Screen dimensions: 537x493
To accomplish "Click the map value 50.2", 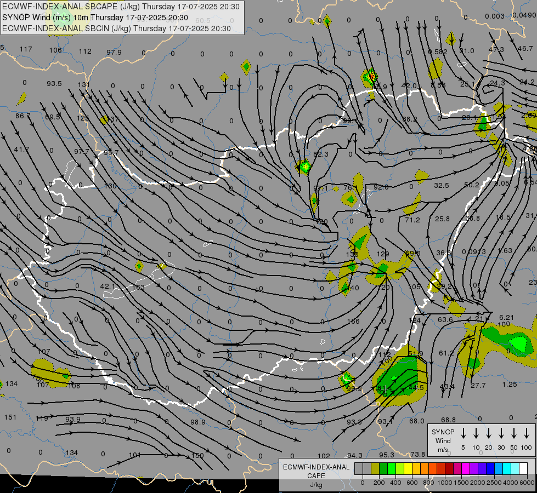I will click(x=472, y=185).
